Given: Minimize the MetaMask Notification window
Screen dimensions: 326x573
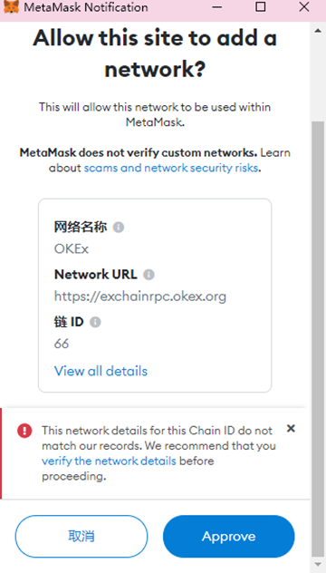Looking at the screenshot, I should [217, 7].
